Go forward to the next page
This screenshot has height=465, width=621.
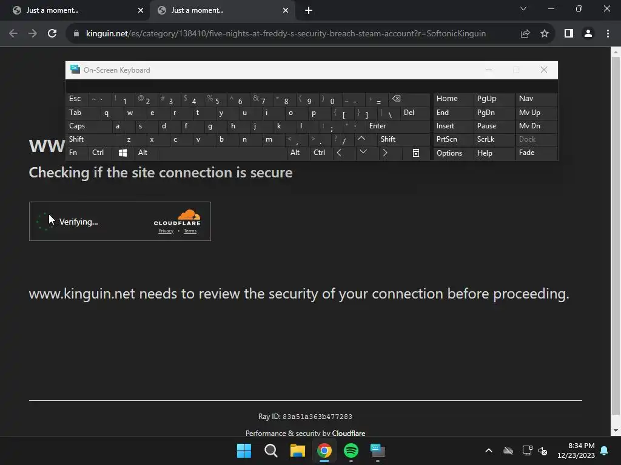point(33,34)
